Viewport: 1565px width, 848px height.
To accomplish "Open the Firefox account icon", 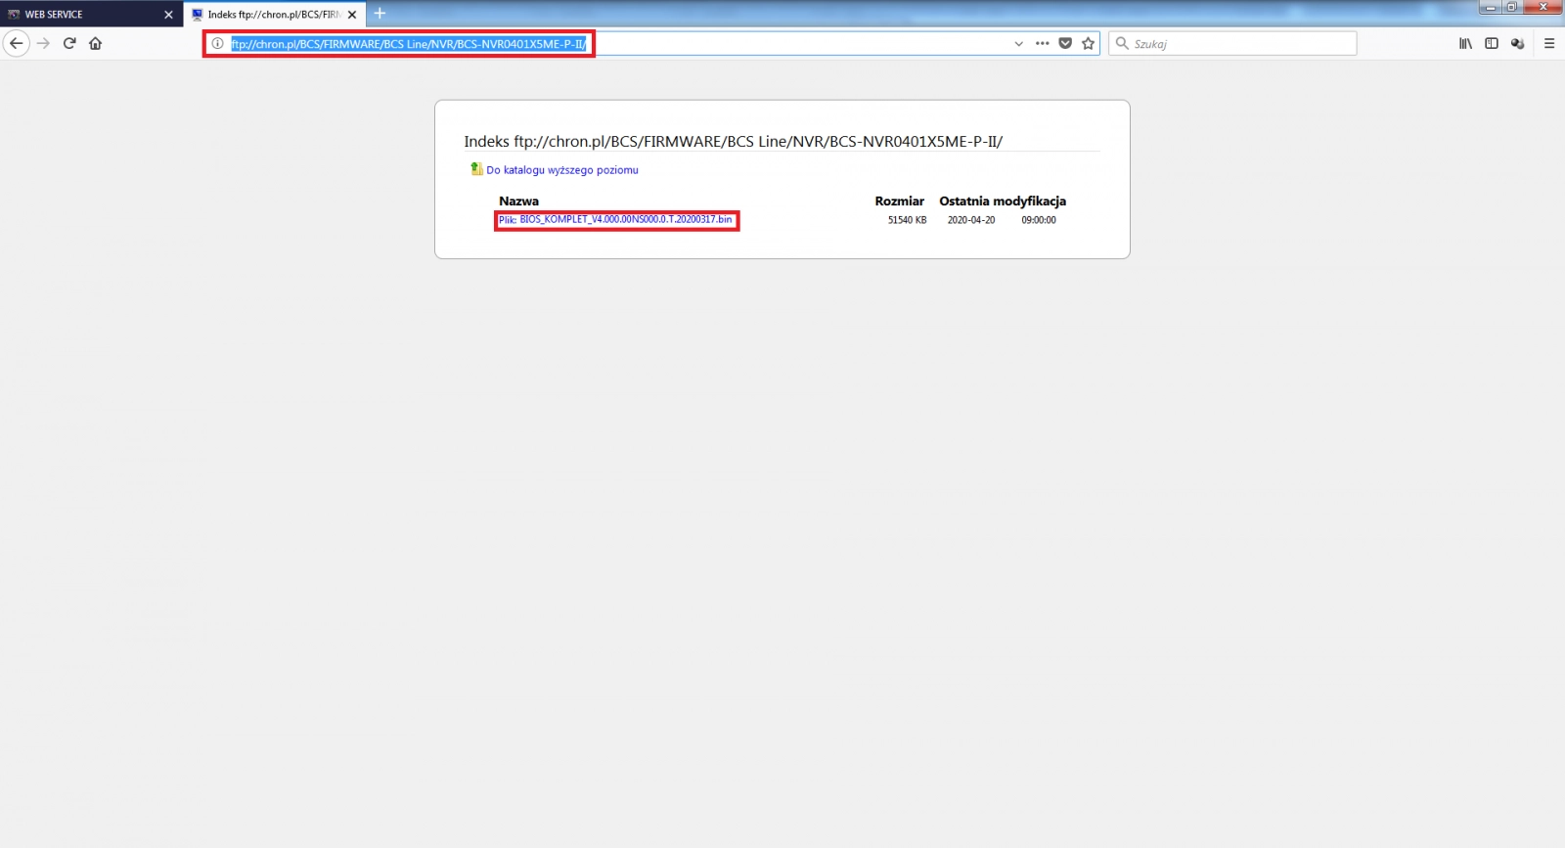I will pos(1517,43).
